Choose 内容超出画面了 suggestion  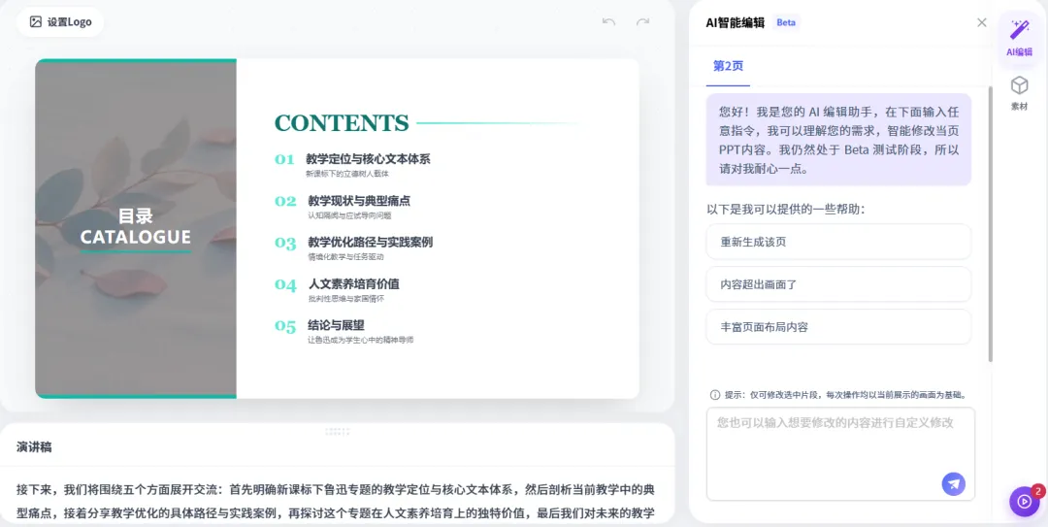pos(838,284)
